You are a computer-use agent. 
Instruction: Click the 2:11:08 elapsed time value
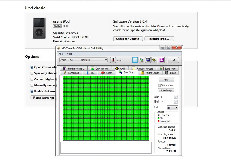(x=171, y=151)
